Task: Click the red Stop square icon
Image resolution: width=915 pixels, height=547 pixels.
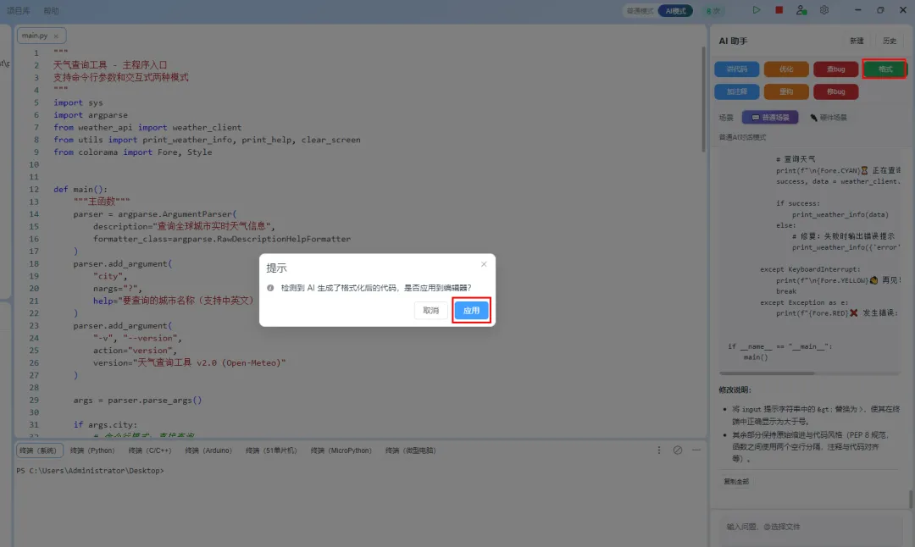Action: [779, 10]
